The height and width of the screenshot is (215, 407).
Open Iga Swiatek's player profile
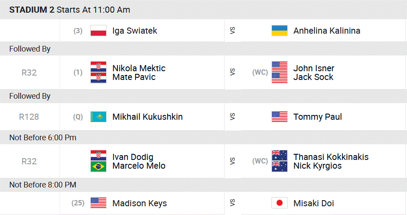tap(135, 31)
